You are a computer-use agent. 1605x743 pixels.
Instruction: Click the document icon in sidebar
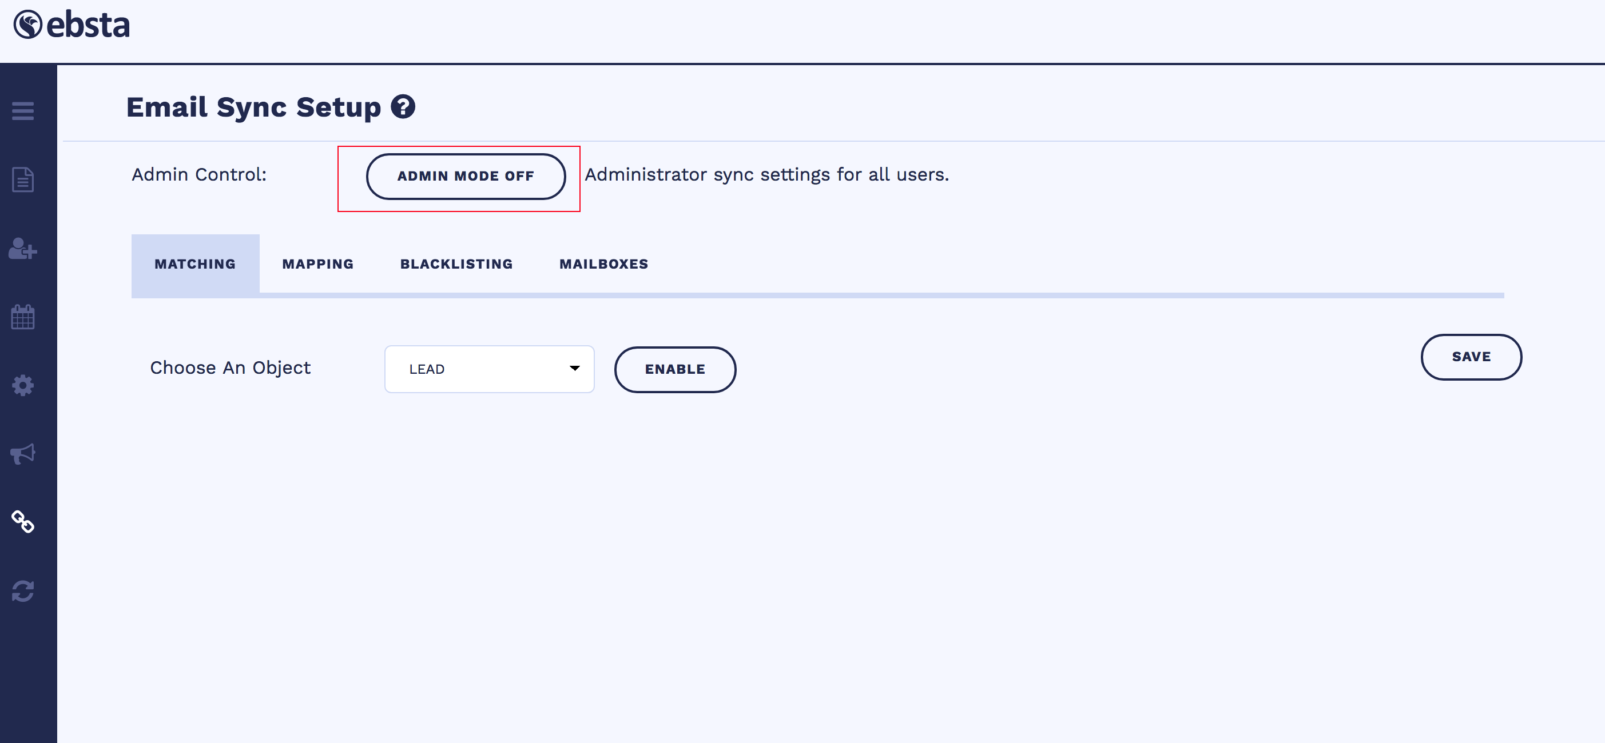[23, 180]
